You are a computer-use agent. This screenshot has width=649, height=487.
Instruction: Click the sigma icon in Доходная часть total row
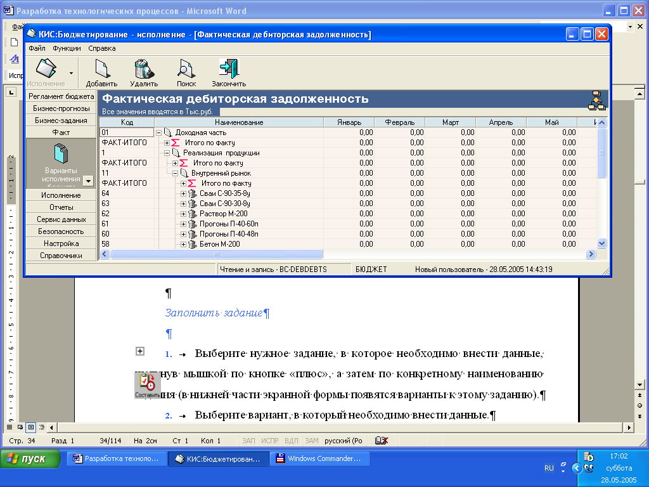(x=176, y=143)
